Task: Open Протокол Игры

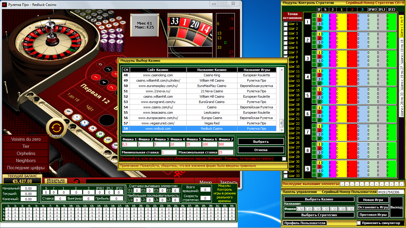Action: (x=373, y=215)
